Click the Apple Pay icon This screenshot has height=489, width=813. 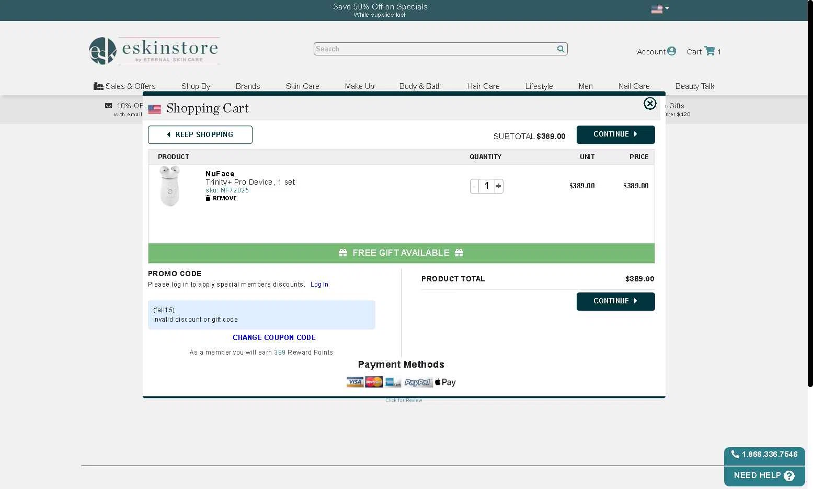(445, 382)
